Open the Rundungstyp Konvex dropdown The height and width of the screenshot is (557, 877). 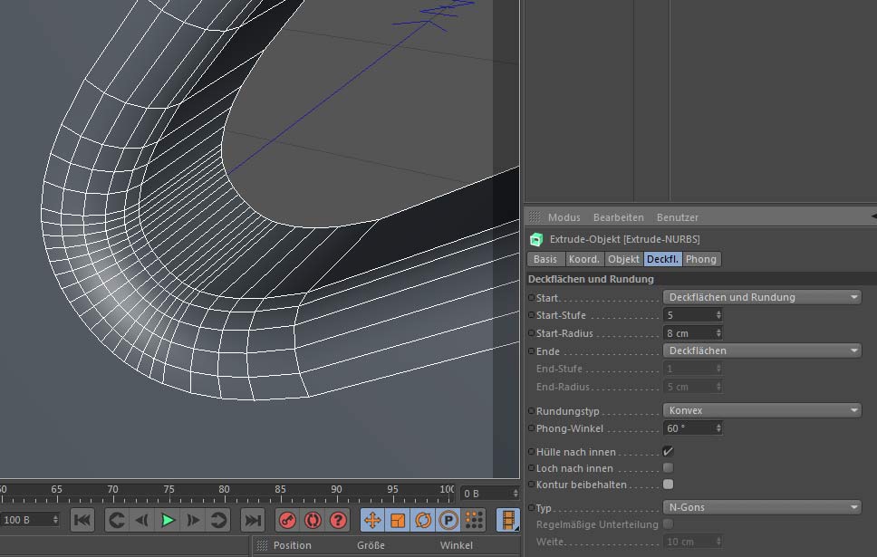(762, 410)
